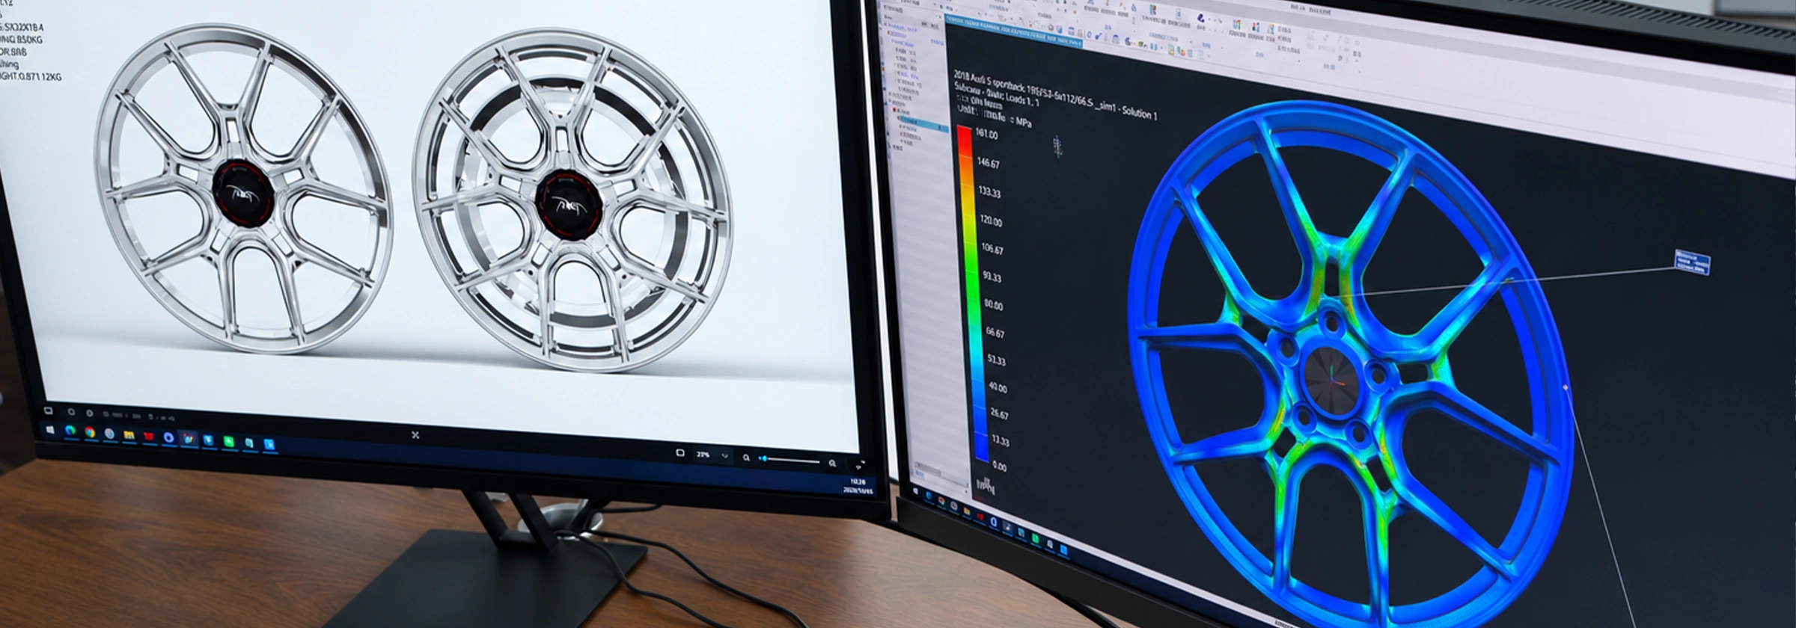The image size is (1796, 628).
Task: Click the zoom-in magnifier in the image viewer
Action: click(x=832, y=464)
